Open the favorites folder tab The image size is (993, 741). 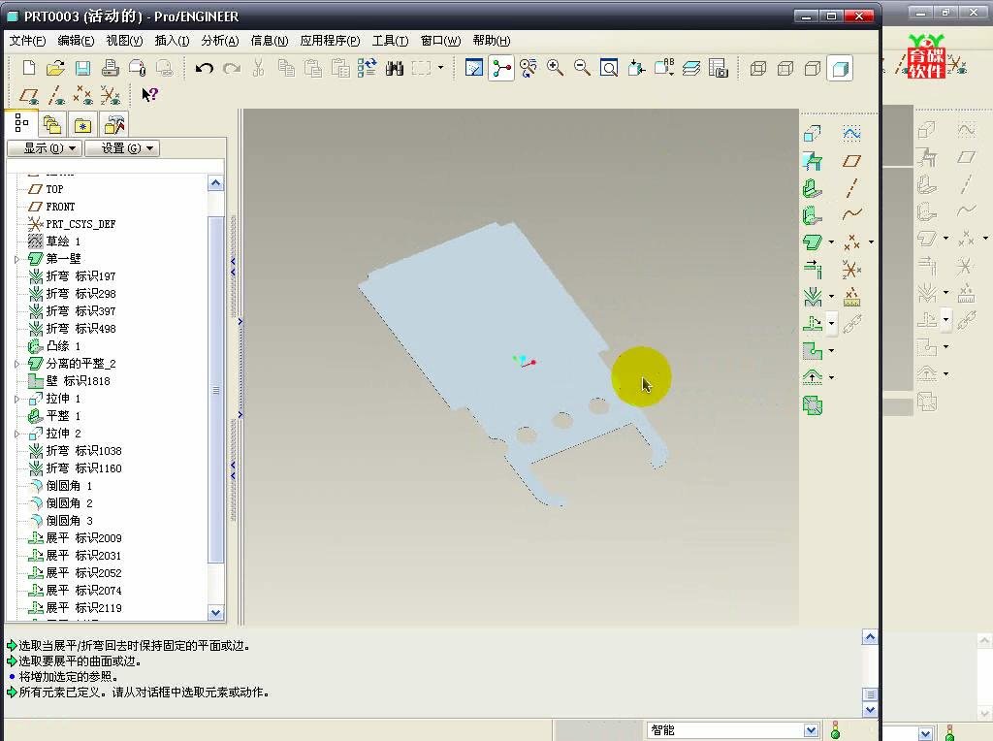point(83,125)
